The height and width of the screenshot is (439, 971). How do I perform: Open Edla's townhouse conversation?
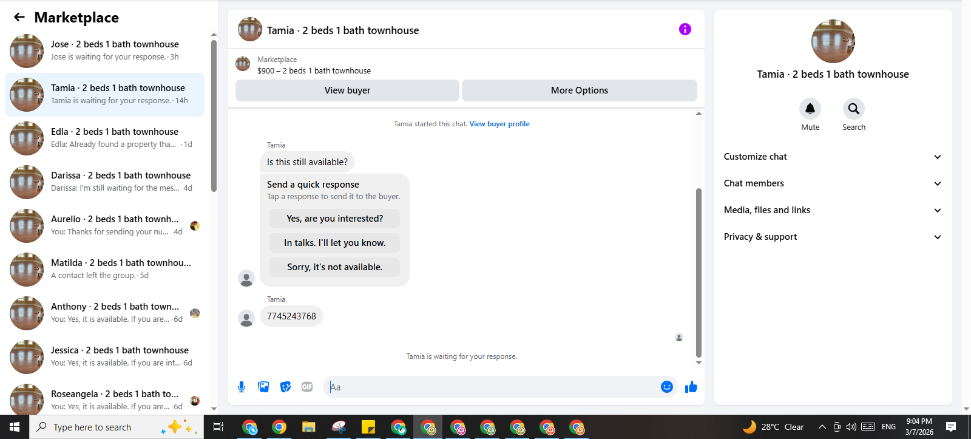[104, 138]
